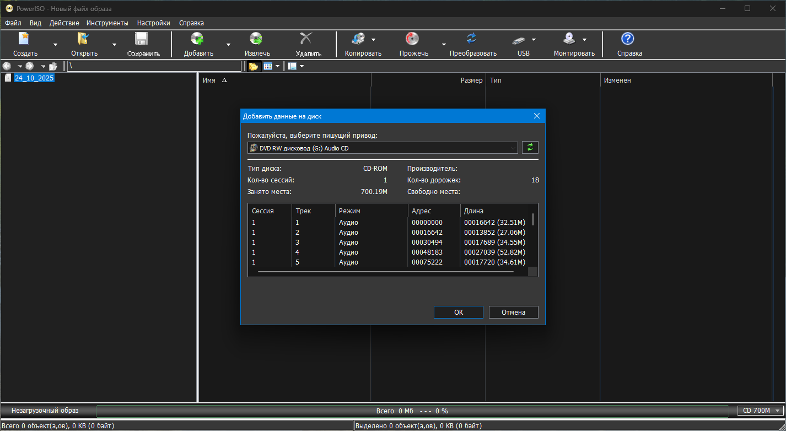
Task: Click the Convert image toolbar icon
Action: [472, 39]
